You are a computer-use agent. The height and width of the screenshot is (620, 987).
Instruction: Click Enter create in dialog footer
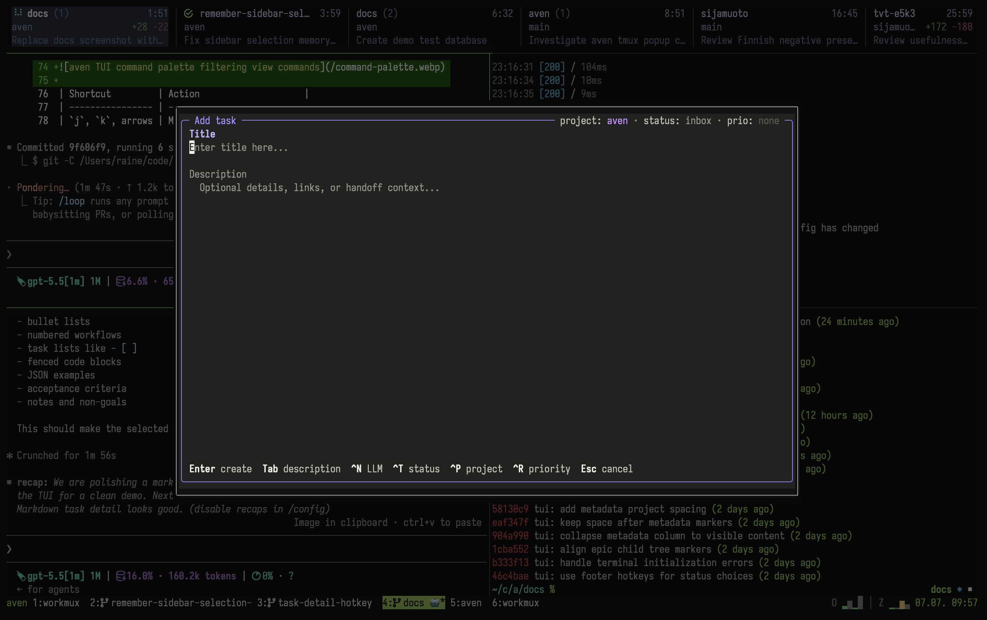click(220, 469)
